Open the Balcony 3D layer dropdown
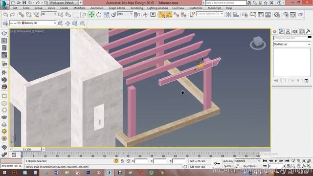313x176 pixels. (x=33, y=23)
